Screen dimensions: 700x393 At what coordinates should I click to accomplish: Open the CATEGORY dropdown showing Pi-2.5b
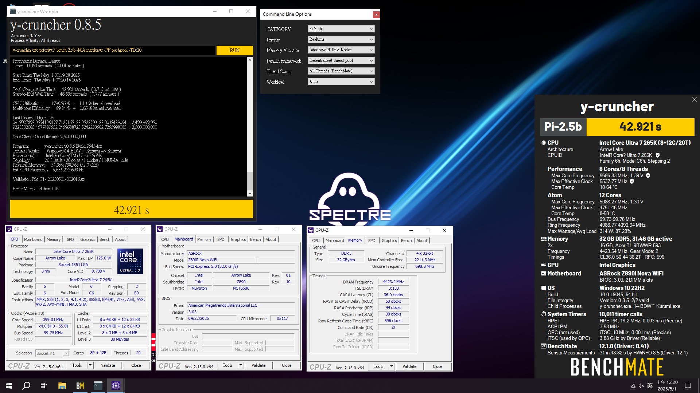point(341,29)
